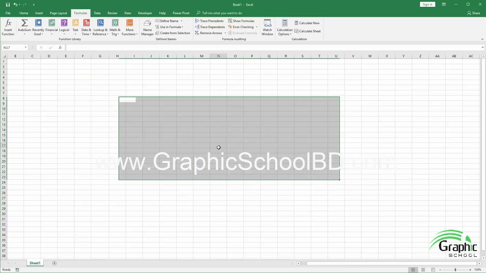Screen dimensions: 486x273
Task: Click Trace Dependents
Action: pyautogui.click(x=210, y=27)
